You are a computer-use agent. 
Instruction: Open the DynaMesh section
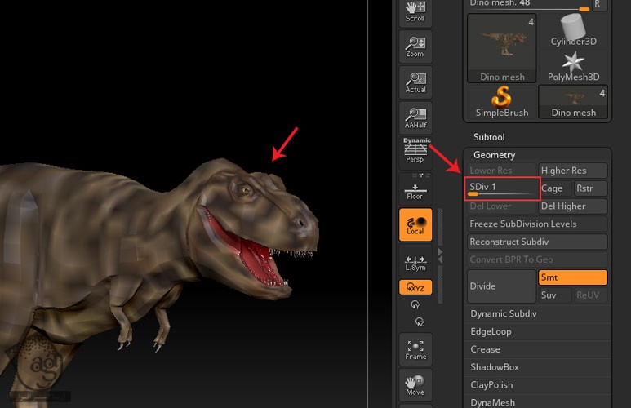point(492,402)
